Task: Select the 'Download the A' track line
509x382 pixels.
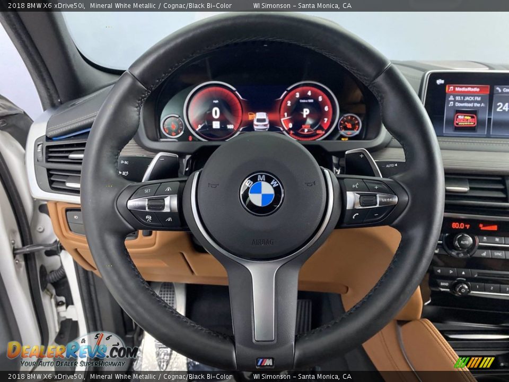Action: (467, 105)
